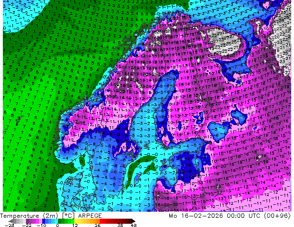The height and width of the screenshot is (227, 294).
Task: Click the -28 label on the color scale
Action: (9, 225)
